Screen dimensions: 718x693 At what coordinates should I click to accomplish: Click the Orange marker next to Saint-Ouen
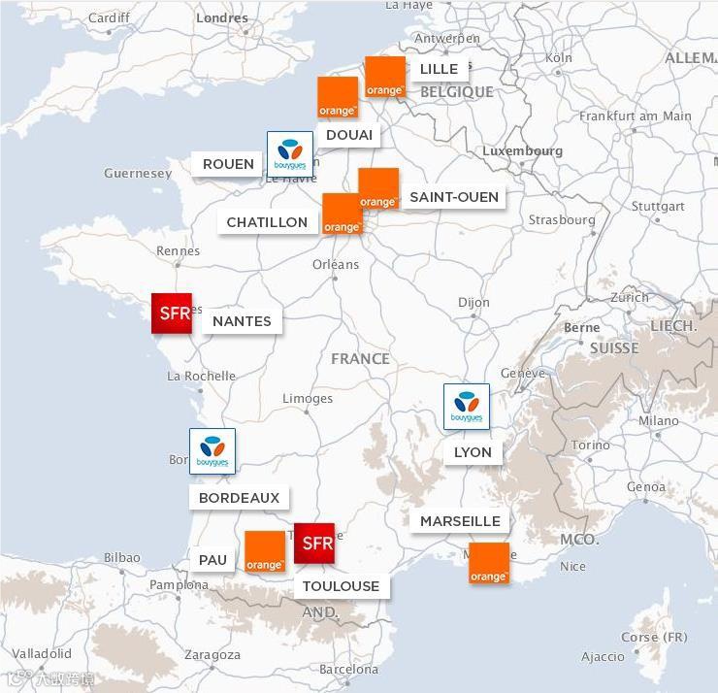tap(378, 188)
